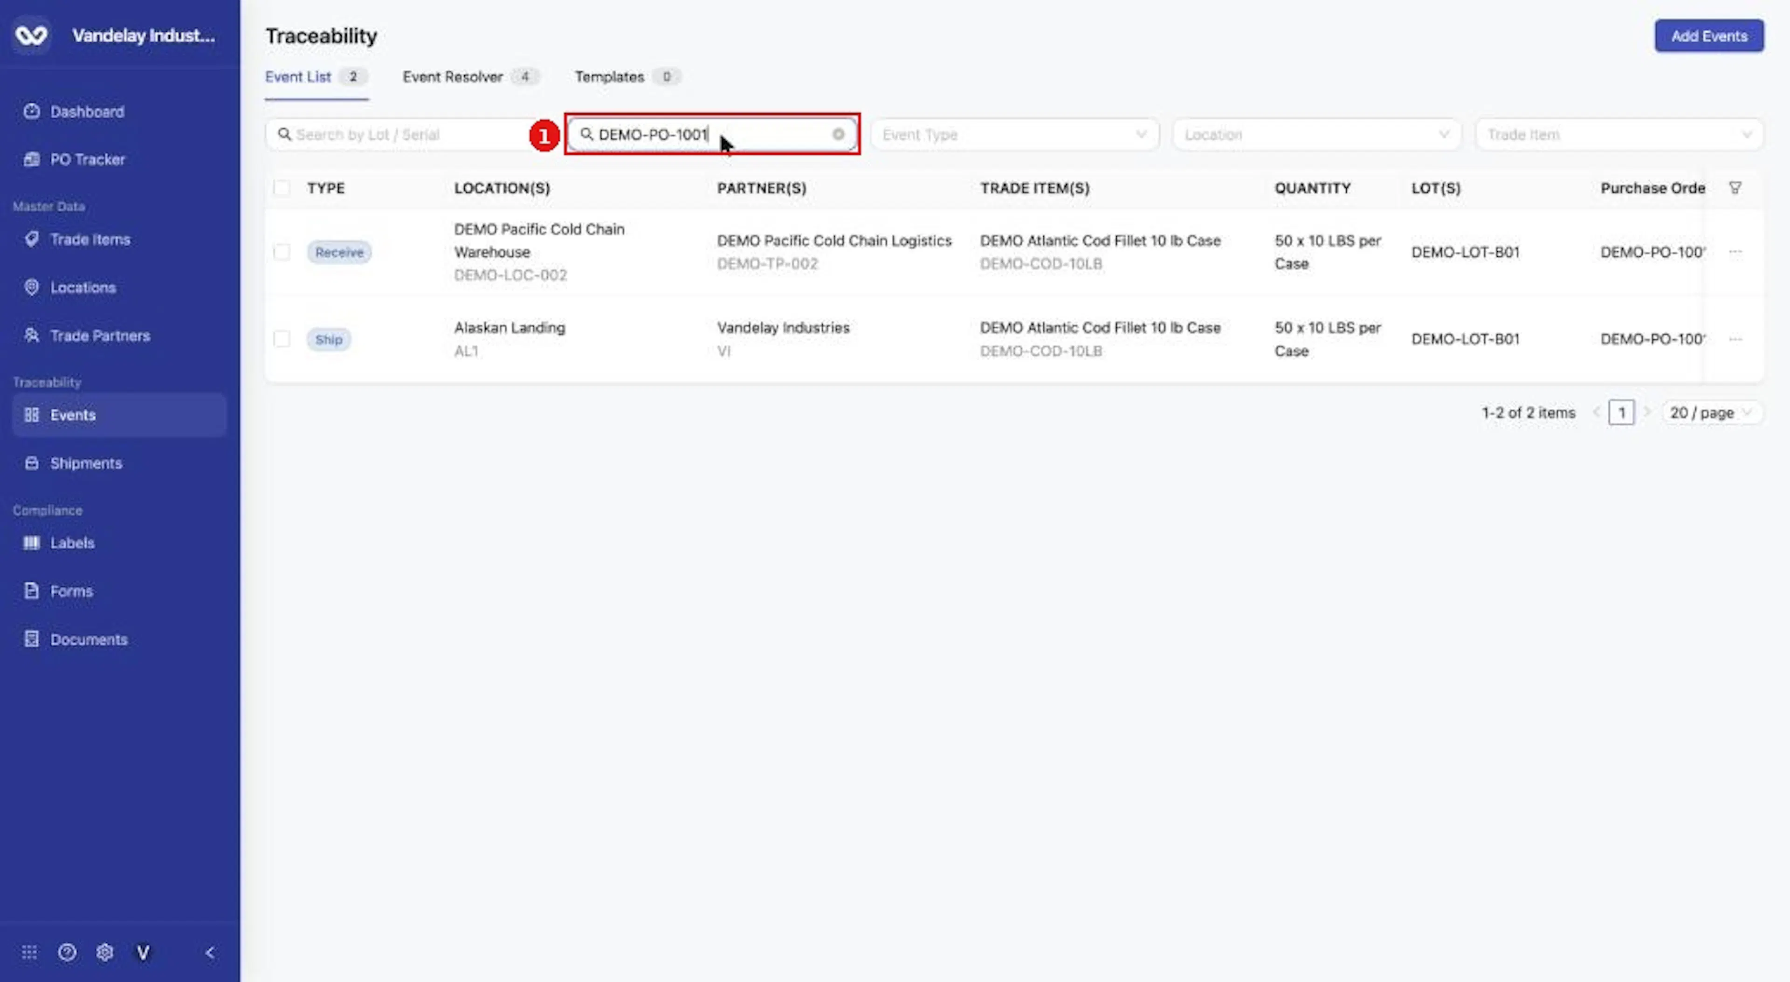Viewport: 1790px width, 982px height.
Task: Collapse the sidebar with the chevron
Action: pyautogui.click(x=210, y=952)
